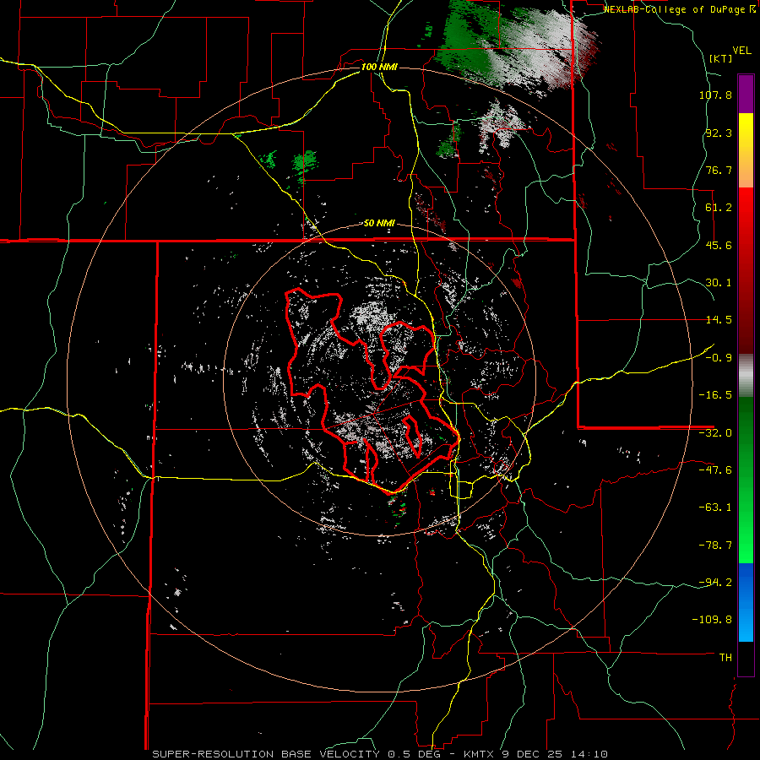Click the 30.1 legend value
760x760 pixels.
719,283
